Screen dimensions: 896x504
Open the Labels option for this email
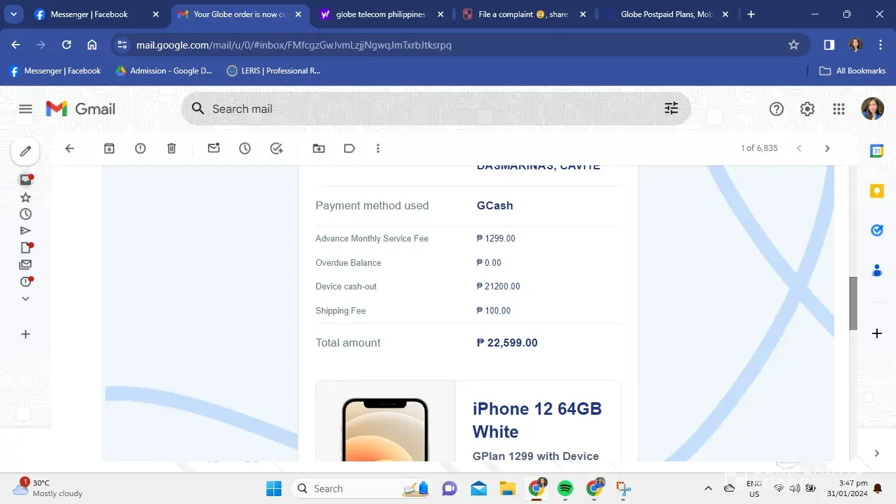pos(350,148)
